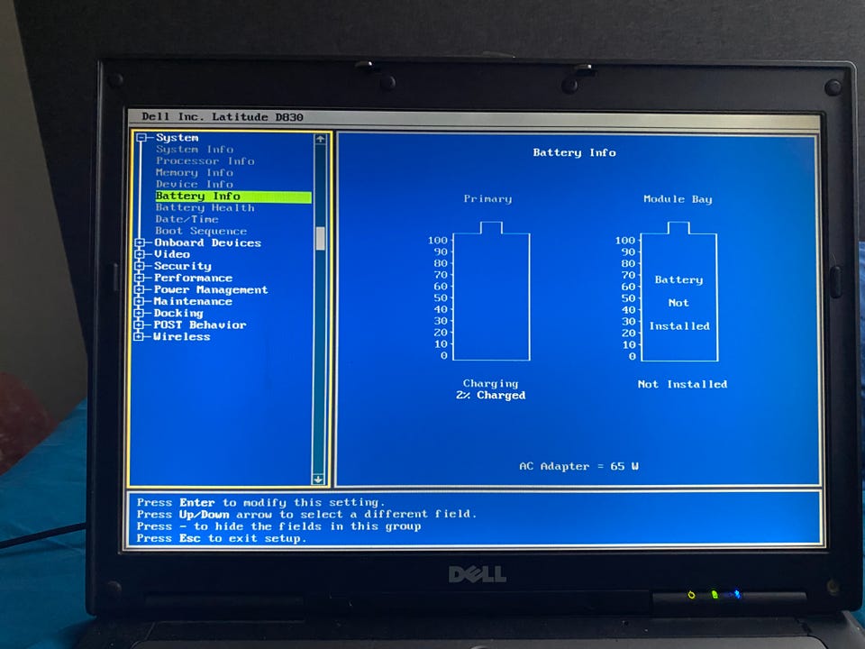Click the 2% Charged status text

[x=490, y=395]
